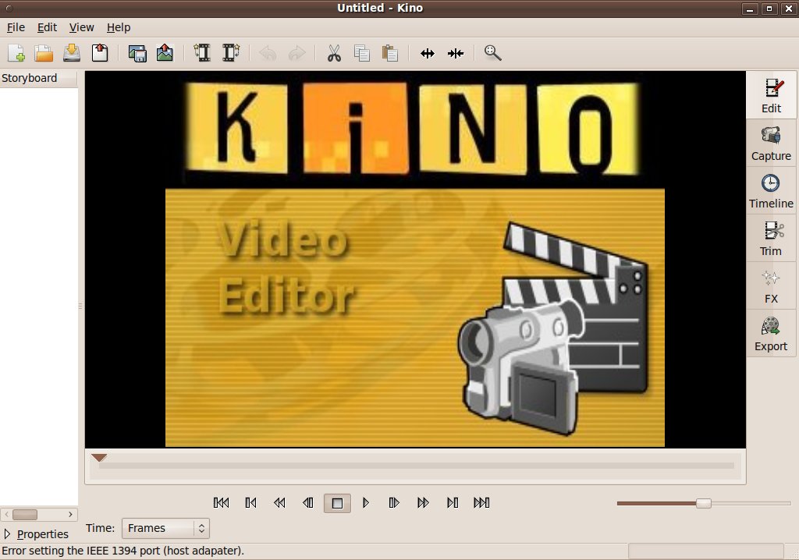Open the Time format Frames dropdown
The height and width of the screenshot is (560, 799).
(x=165, y=528)
